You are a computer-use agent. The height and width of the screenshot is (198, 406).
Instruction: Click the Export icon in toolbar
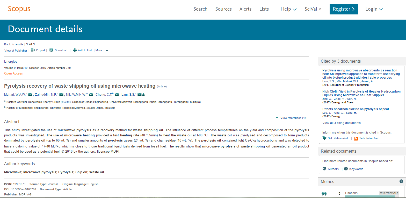(x=33, y=50)
